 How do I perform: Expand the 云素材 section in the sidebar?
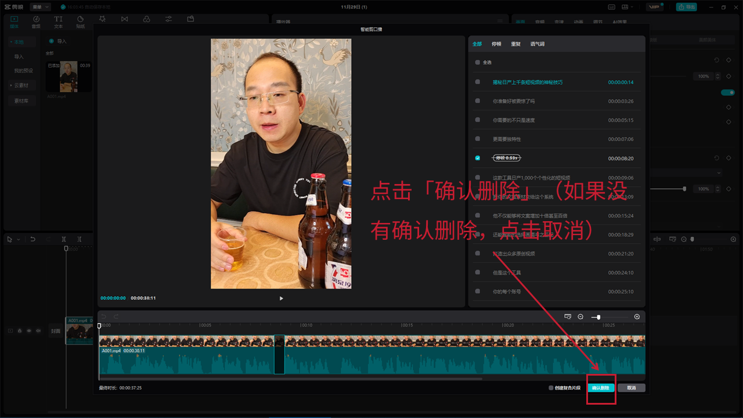pyautogui.click(x=21, y=85)
